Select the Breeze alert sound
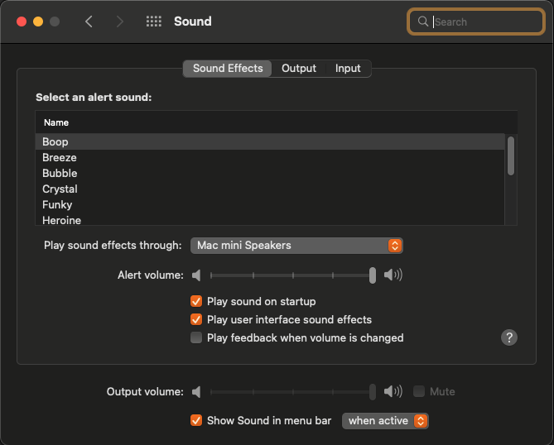Viewport: 554px width, 445px height. tap(270, 158)
